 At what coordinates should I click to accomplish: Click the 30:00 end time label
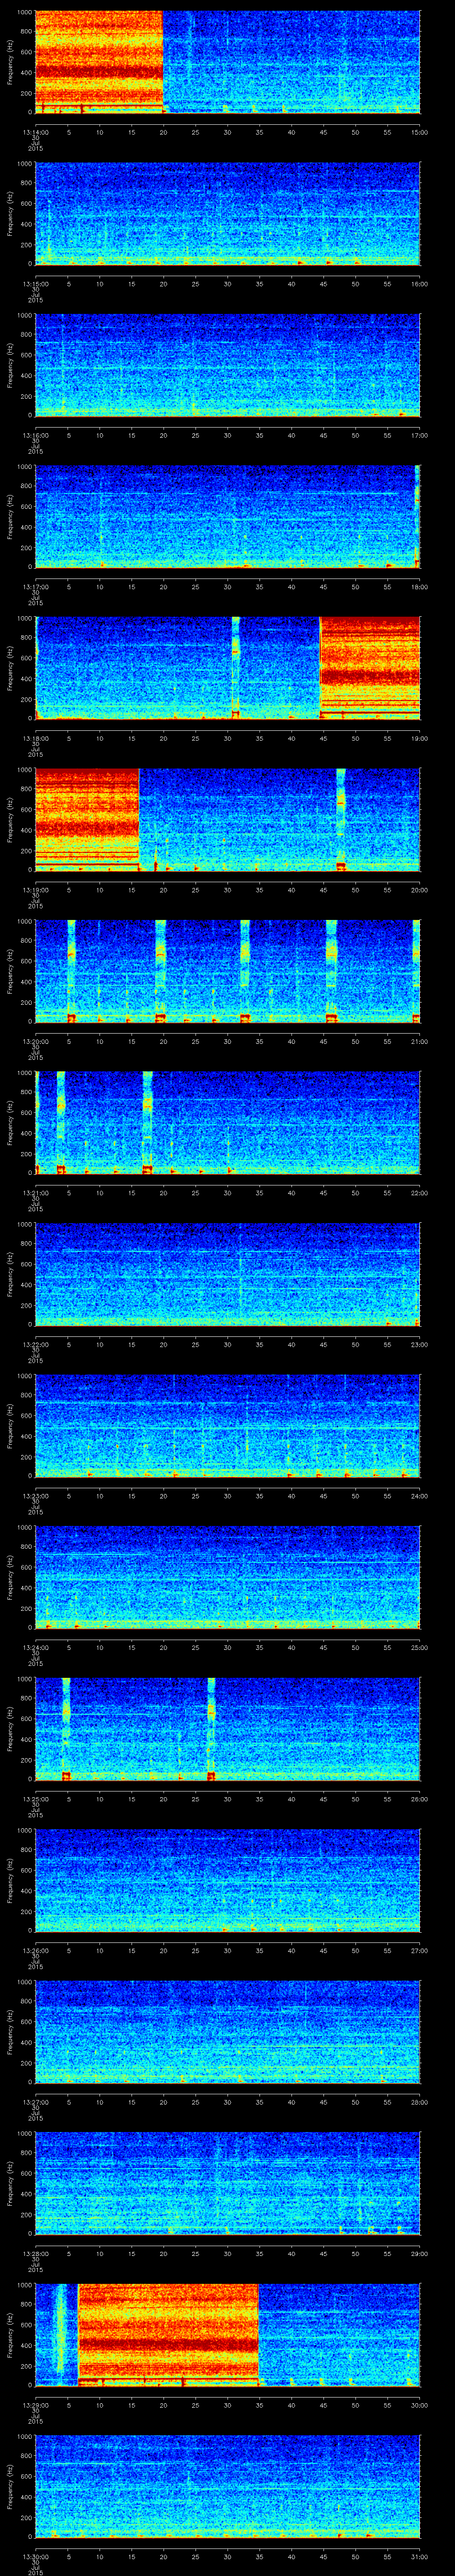pos(419,2404)
